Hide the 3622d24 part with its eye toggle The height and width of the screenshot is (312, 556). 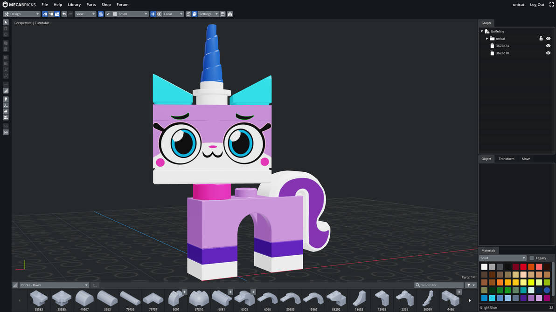548,46
